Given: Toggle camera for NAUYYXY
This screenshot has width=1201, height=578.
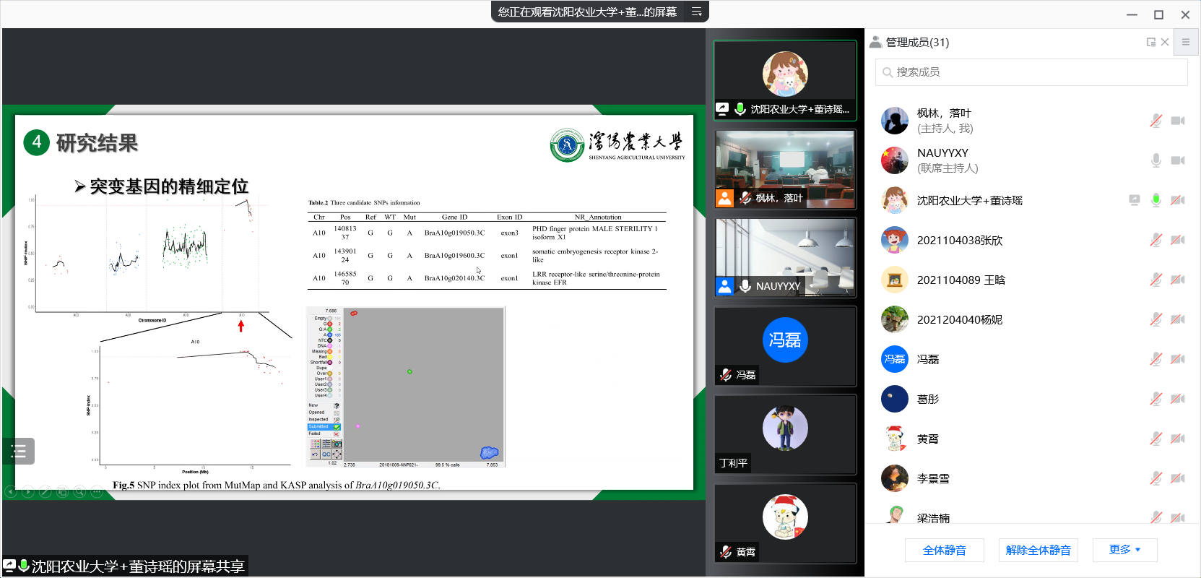Looking at the screenshot, I should [1177, 160].
